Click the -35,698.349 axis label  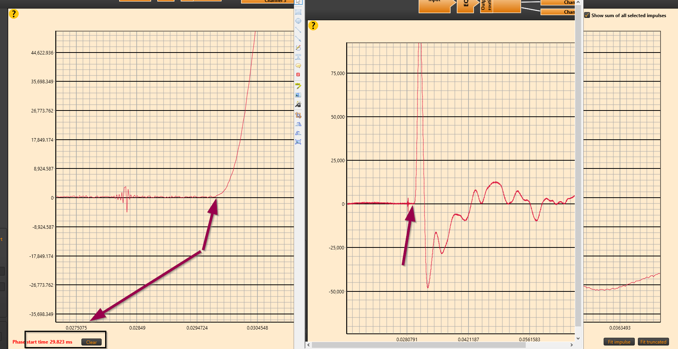(41, 314)
